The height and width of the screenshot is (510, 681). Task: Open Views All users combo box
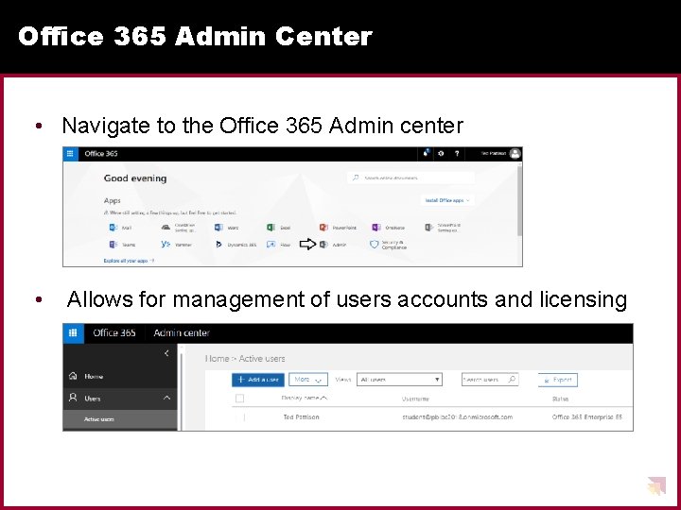tap(399, 380)
